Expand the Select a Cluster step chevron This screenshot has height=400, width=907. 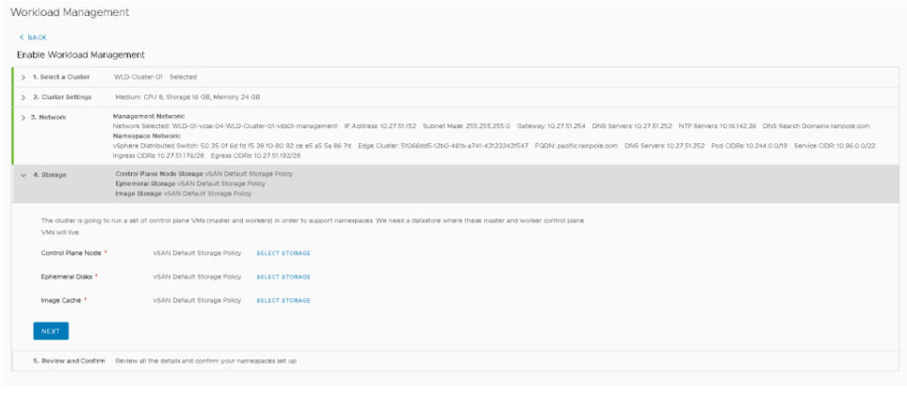click(24, 76)
